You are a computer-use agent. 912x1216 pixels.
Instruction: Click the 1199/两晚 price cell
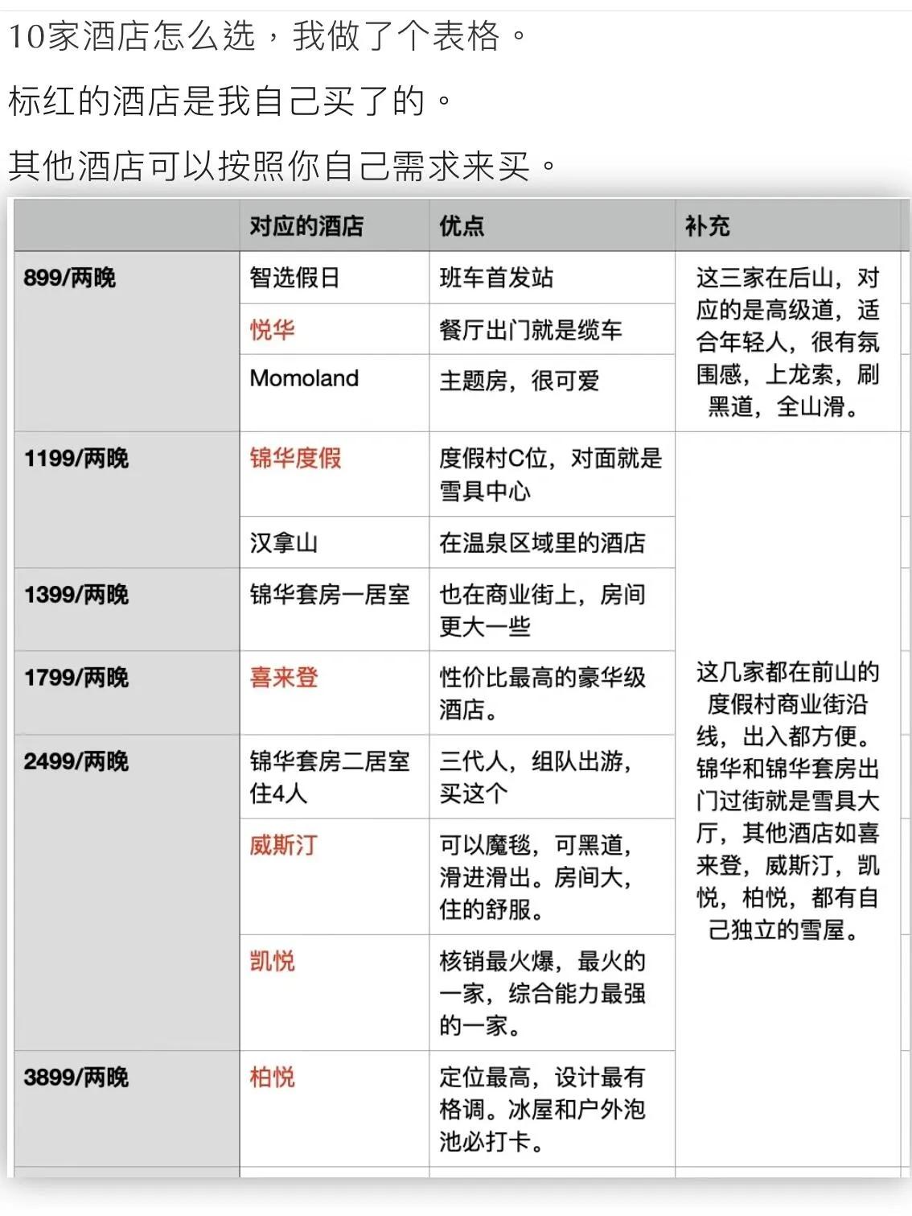click(x=76, y=459)
